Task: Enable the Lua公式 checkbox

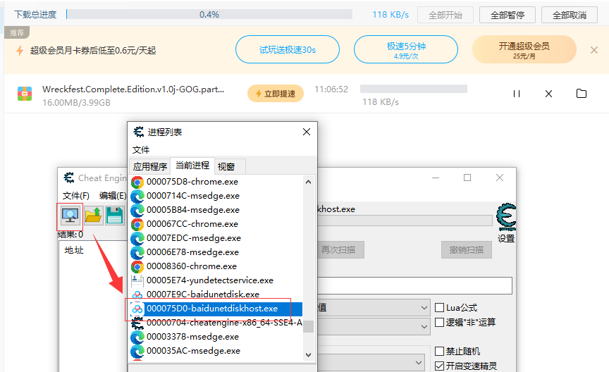Action: click(x=439, y=308)
